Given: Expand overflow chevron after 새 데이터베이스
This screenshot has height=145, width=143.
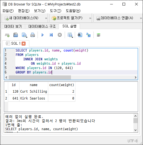Looking at the screenshot, I should coord(46,18).
